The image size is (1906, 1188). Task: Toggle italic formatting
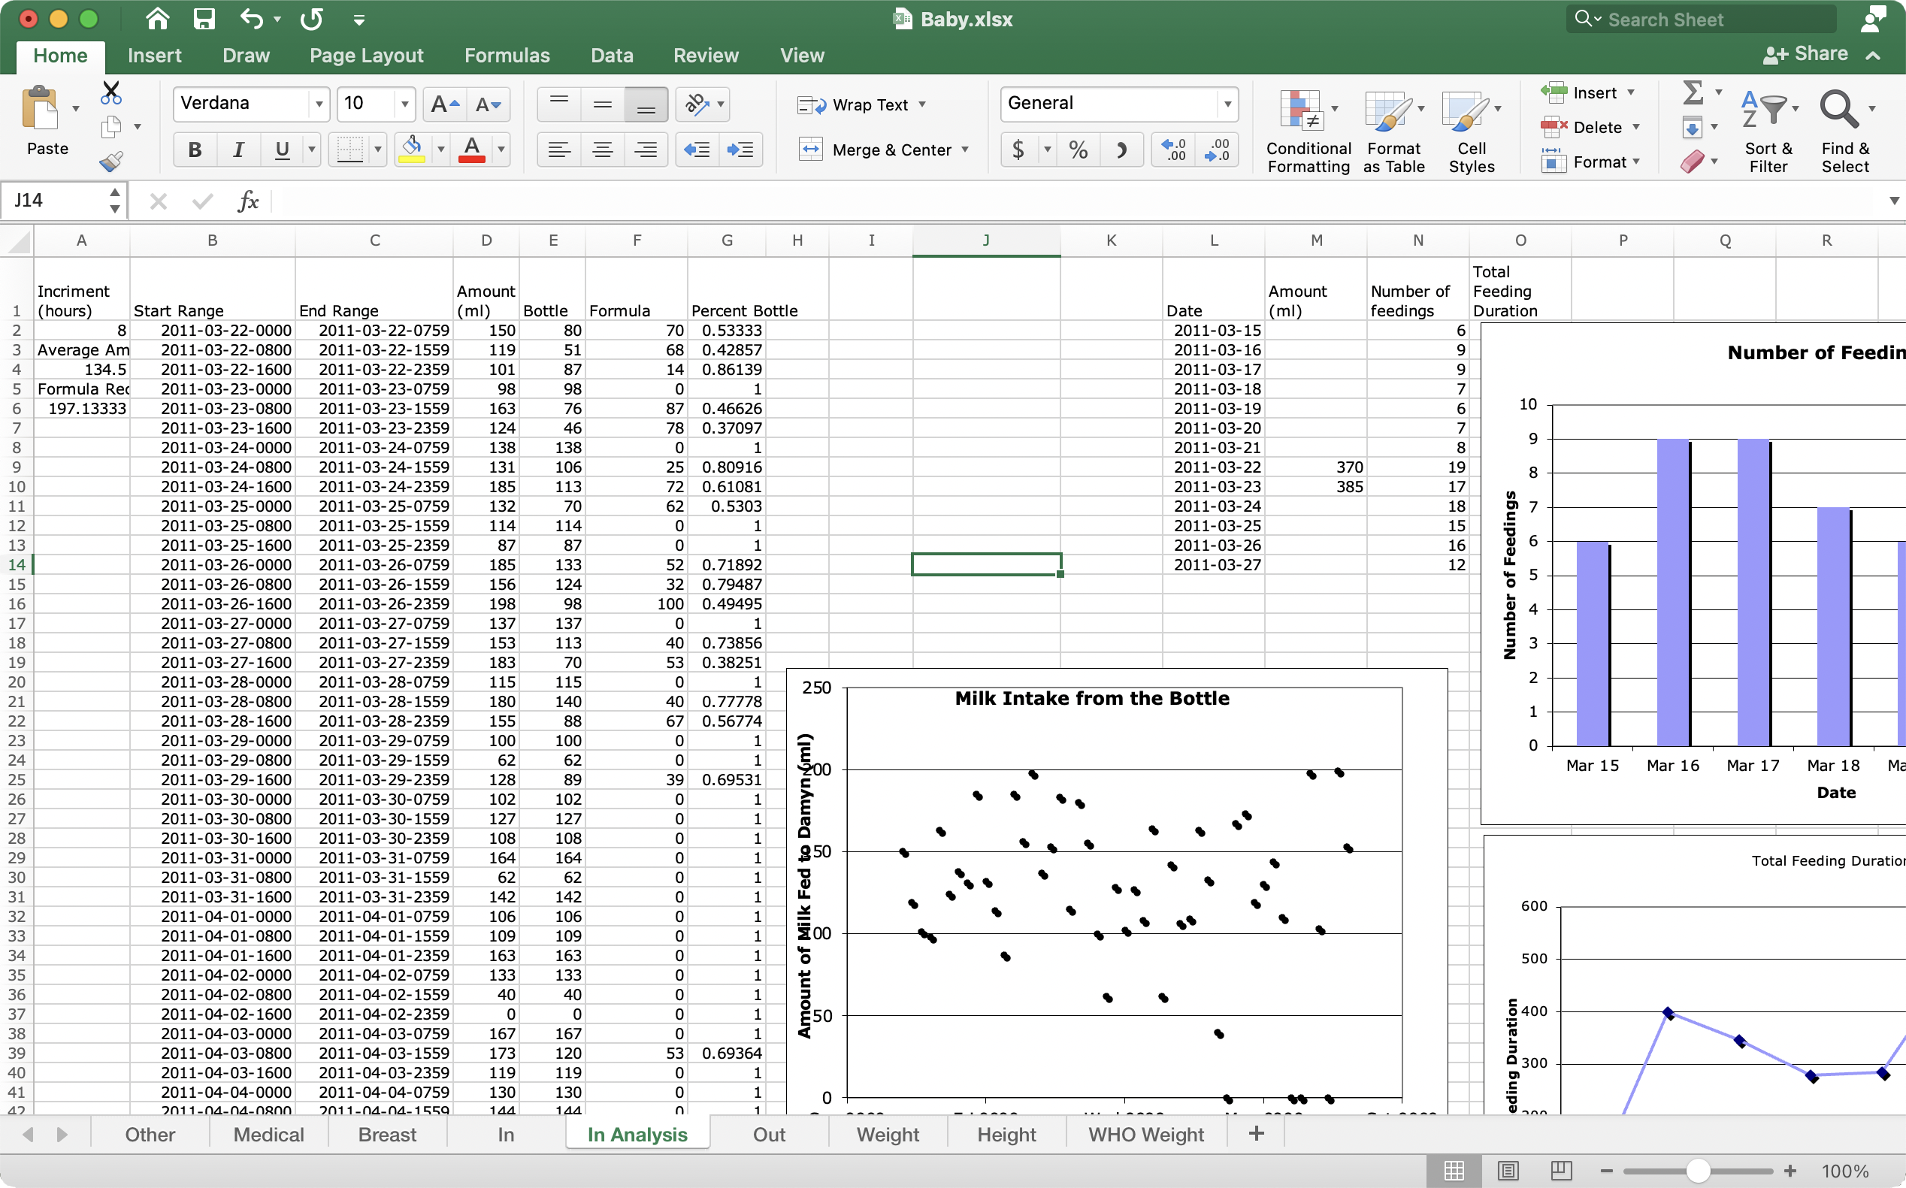[x=238, y=150]
